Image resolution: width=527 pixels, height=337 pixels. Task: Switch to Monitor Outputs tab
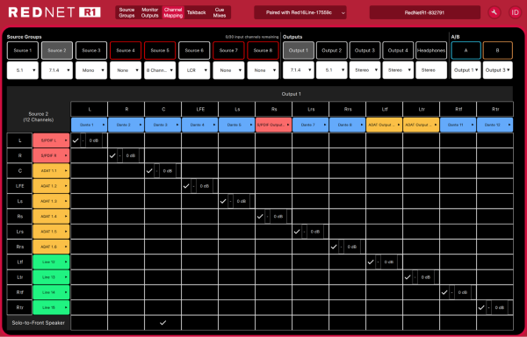[150, 12]
